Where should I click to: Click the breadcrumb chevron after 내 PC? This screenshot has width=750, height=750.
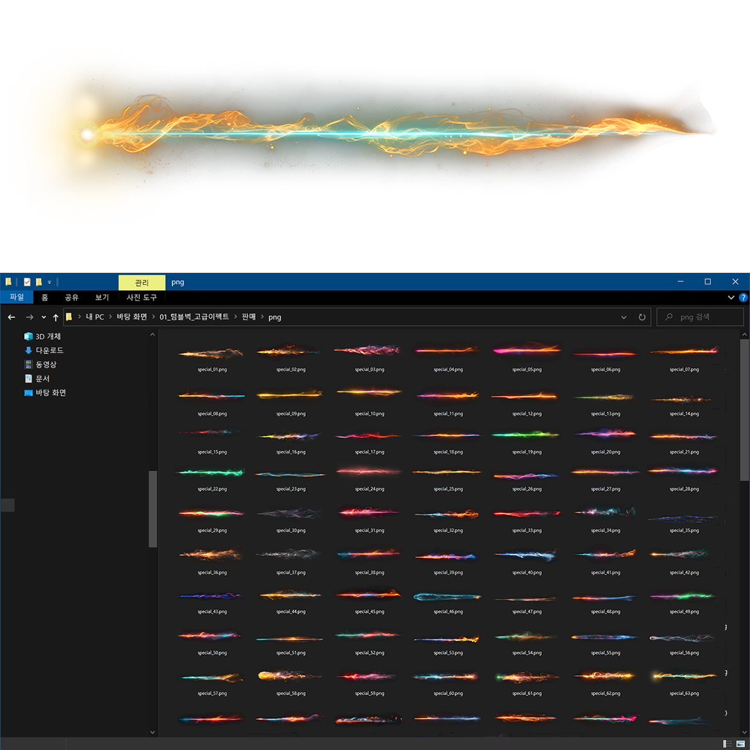click(x=110, y=317)
